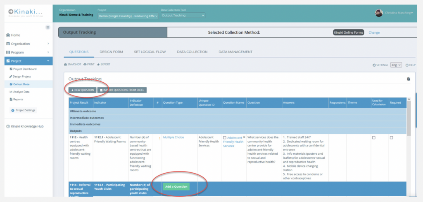
Task: Click Kinaki Demo & Training organization name
Action: pyautogui.click(x=76, y=15)
